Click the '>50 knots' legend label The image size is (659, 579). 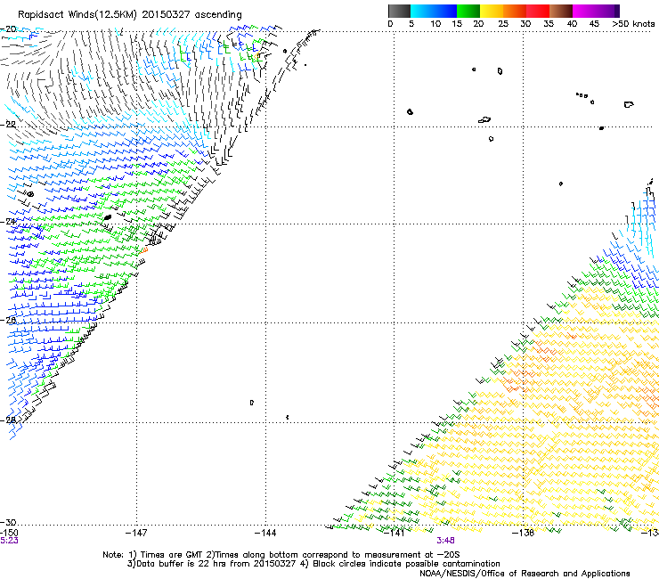point(633,23)
